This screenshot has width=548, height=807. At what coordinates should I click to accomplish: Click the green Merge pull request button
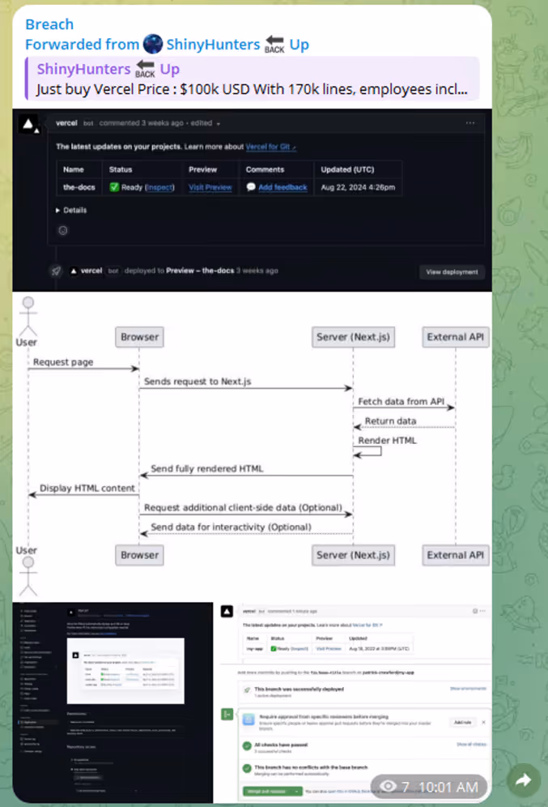272,791
